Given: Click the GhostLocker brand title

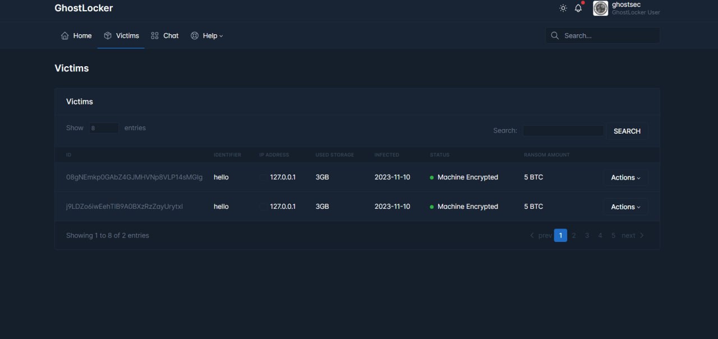Looking at the screenshot, I should pos(84,8).
